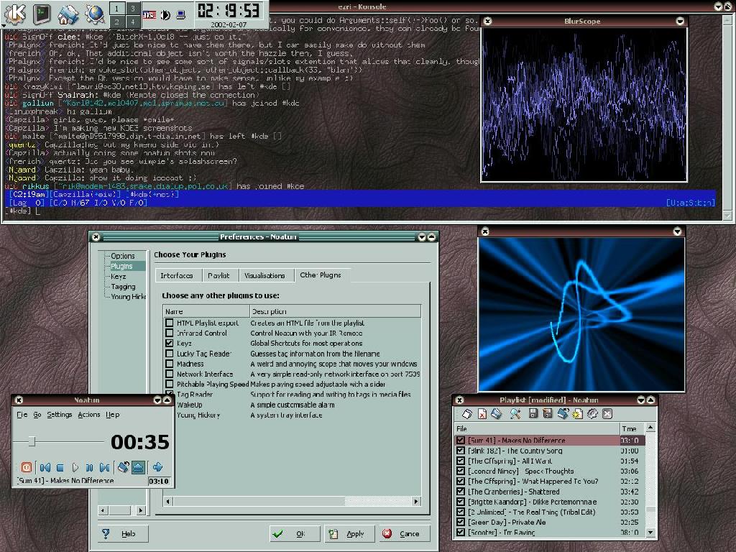Viewport: 736px width, 552px height.
Task: Click the shuffle gear-like icon in Playlist toolbar
Action: click(x=592, y=413)
